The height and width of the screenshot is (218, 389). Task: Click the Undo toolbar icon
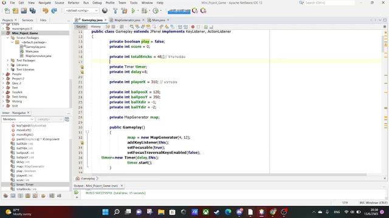(x=45, y=11)
